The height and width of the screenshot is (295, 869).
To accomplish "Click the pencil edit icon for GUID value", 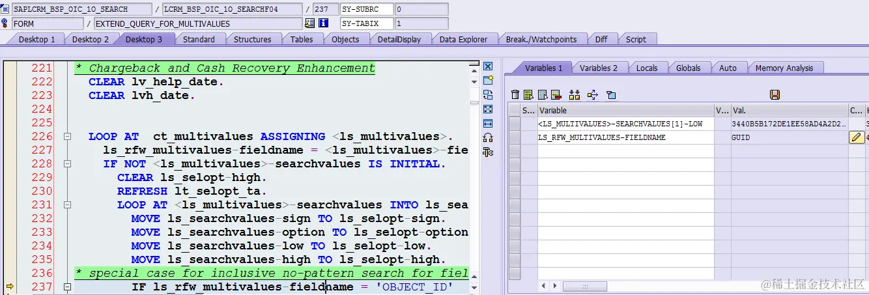I will [x=857, y=137].
